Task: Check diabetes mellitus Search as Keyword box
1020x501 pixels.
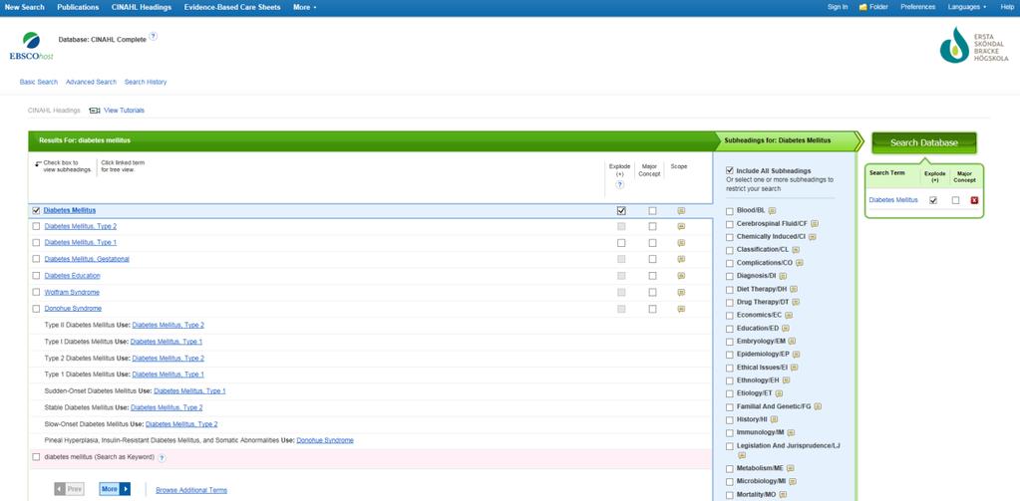Action: point(37,457)
